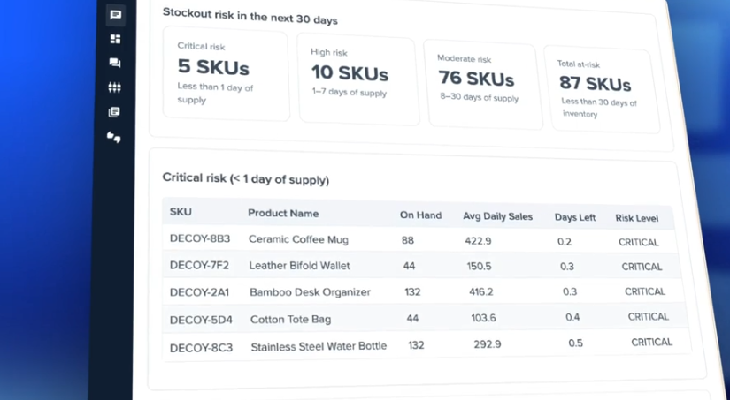Screen dimensions: 730x400
Task: Sort table by the Days Left column header
Action: (575, 217)
